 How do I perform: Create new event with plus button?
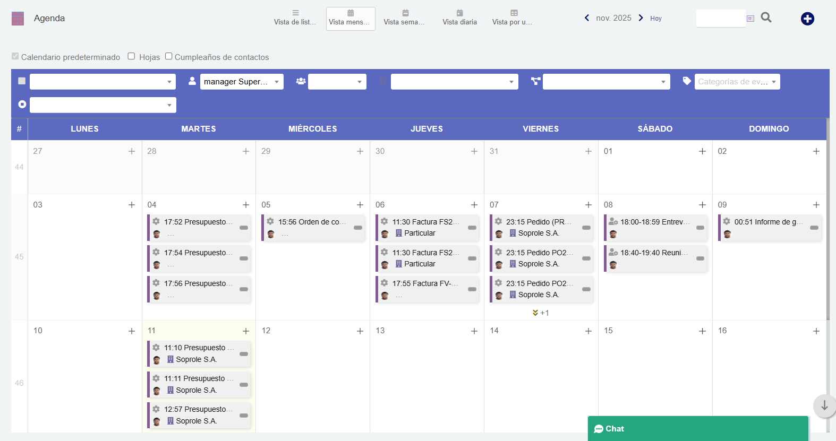807,19
